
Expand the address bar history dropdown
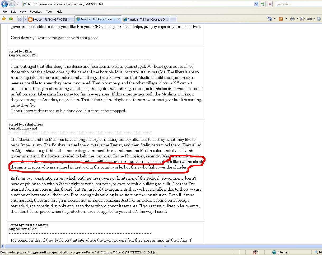pyautogui.click(x=256, y=4)
